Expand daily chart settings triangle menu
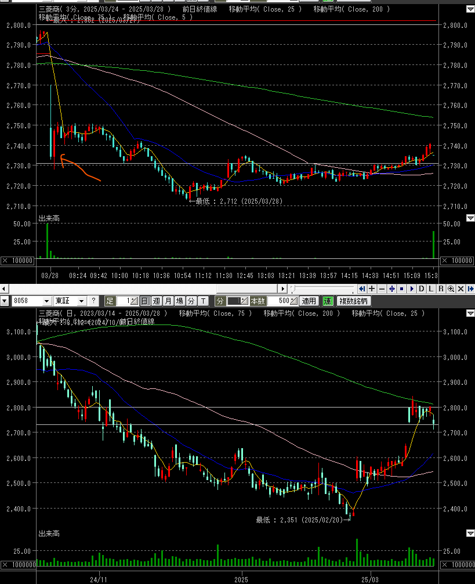The image size is (475, 584). 470,313
